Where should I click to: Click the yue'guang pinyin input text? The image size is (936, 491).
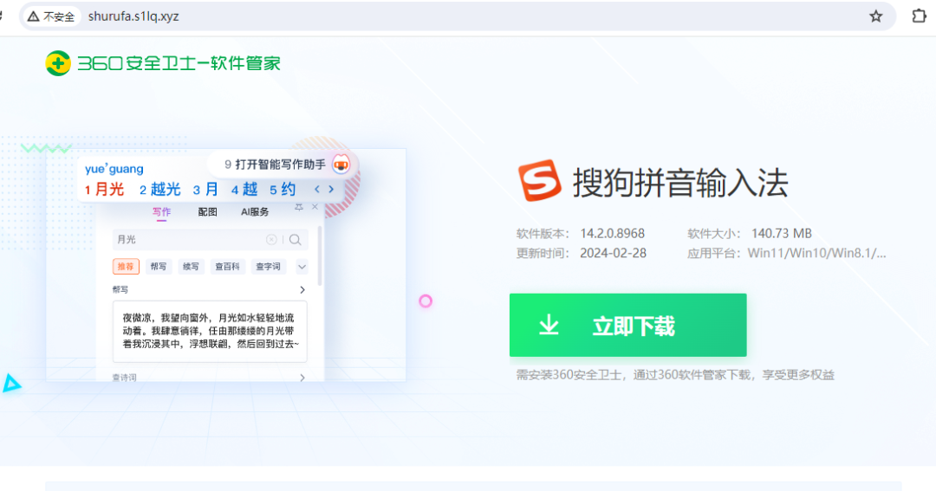pos(114,169)
